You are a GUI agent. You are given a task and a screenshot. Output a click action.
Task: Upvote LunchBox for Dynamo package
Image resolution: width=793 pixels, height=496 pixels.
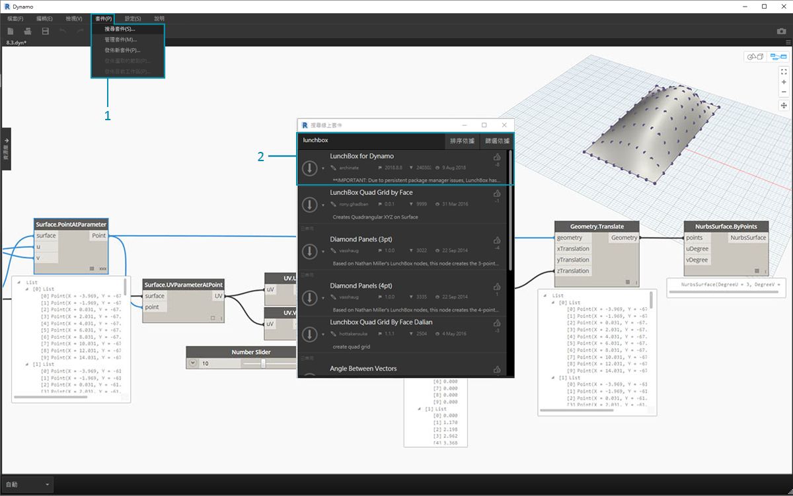pyautogui.click(x=497, y=157)
